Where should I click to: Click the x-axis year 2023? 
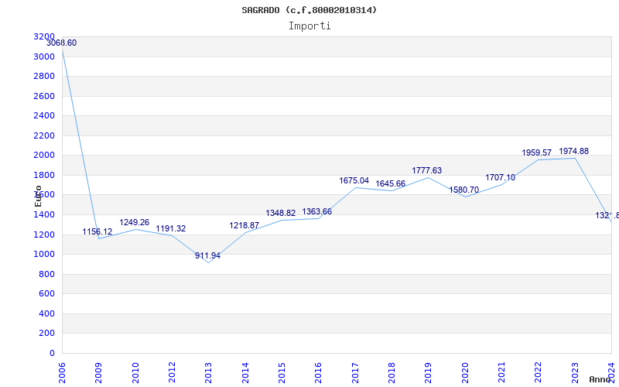point(575,373)
